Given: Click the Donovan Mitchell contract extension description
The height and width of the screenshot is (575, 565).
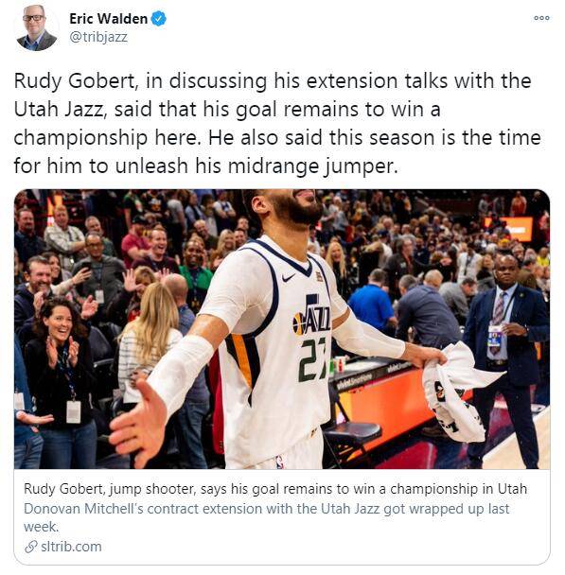Looking at the screenshot, I should click(267, 517).
